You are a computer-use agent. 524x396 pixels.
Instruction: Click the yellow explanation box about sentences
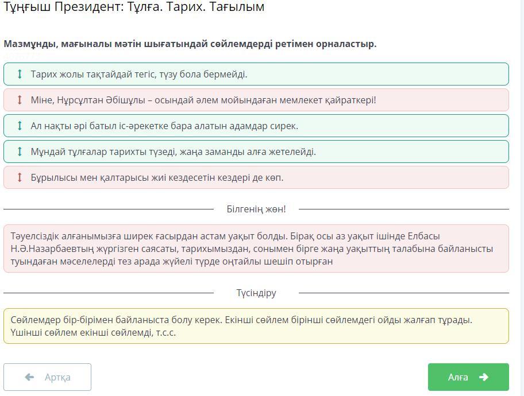(256, 326)
